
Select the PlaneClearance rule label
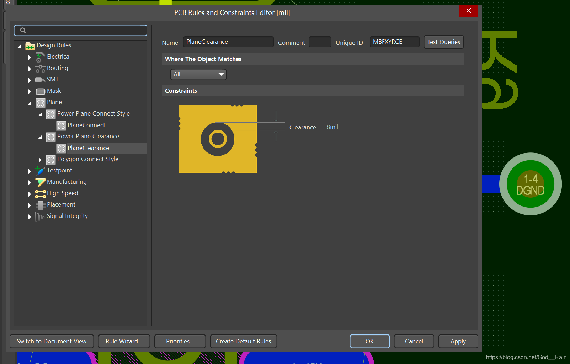(88, 148)
